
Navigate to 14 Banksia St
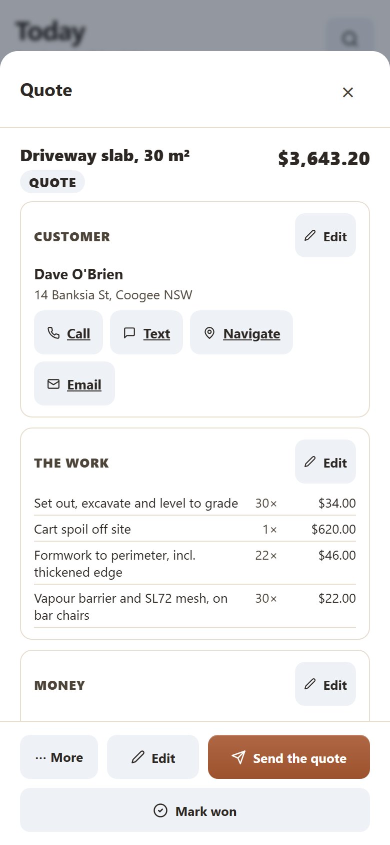[241, 332]
